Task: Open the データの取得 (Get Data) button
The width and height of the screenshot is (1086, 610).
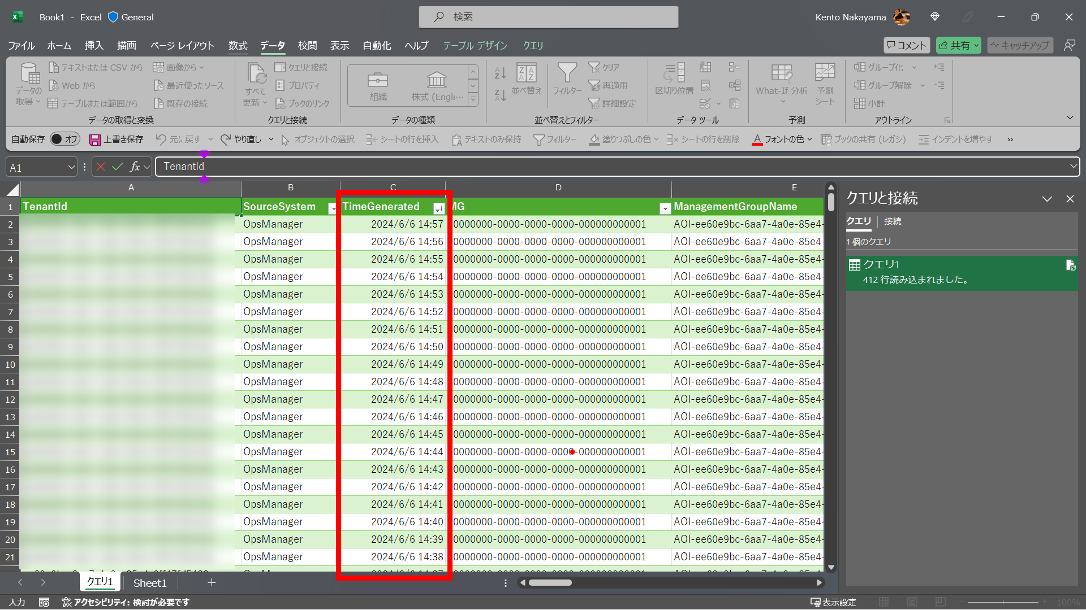Action: (28, 84)
